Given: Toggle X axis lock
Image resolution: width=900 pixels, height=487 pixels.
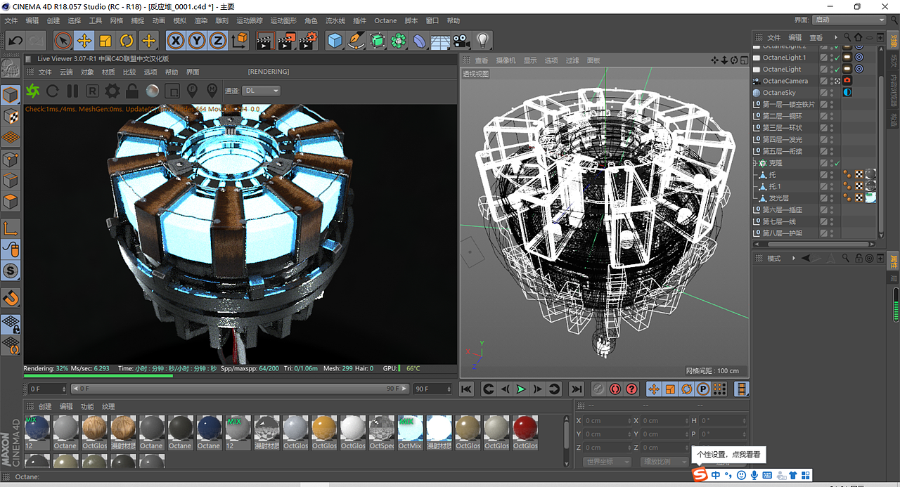Looking at the screenshot, I should 175,41.
